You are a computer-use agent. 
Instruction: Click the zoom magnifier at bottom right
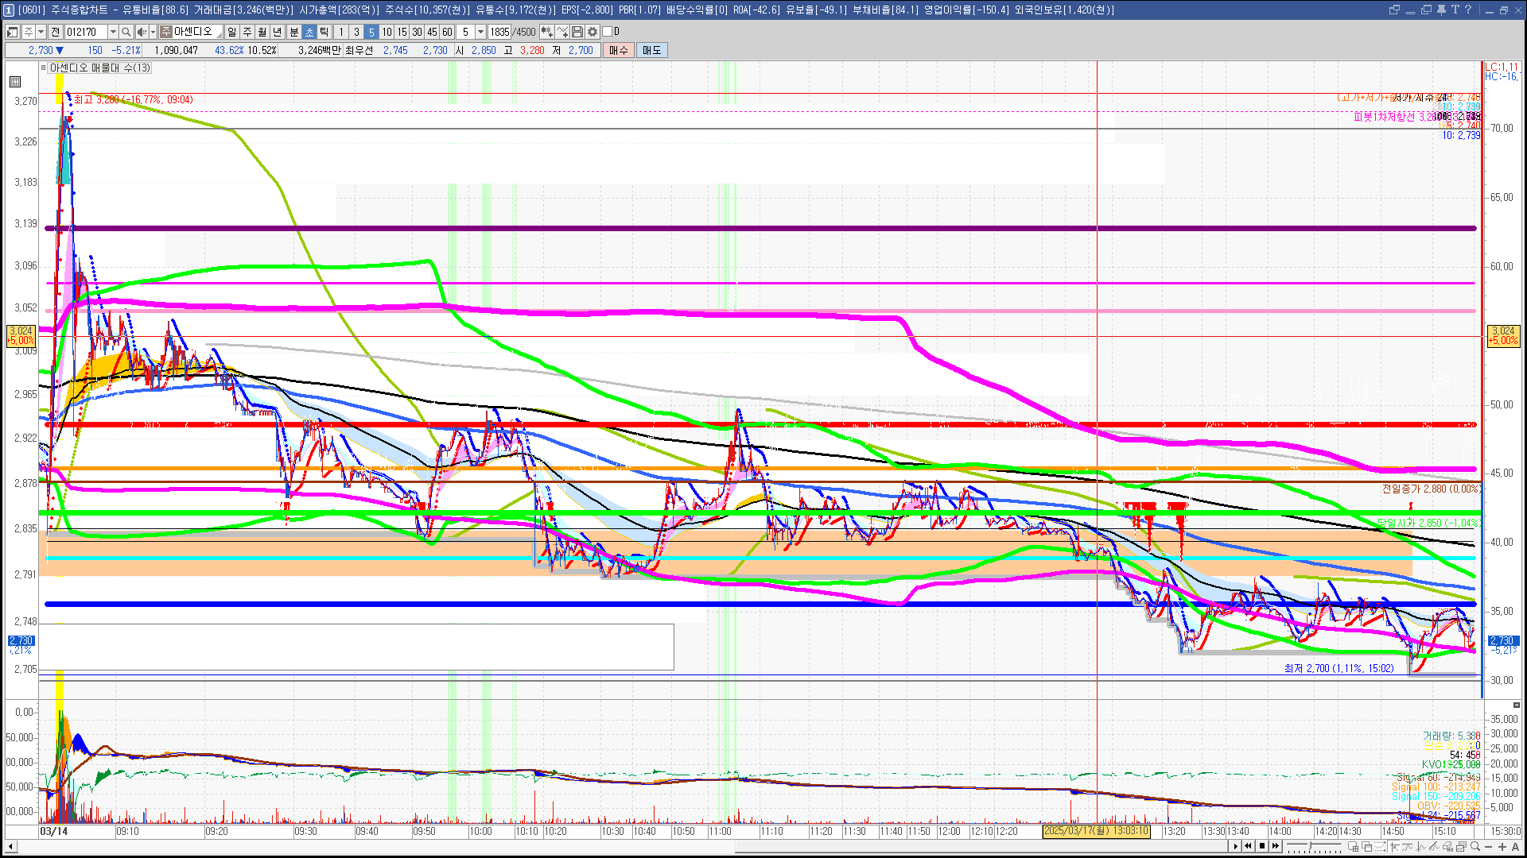(1475, 846)
